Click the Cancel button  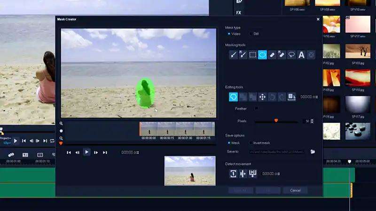[x=295, y=190]
